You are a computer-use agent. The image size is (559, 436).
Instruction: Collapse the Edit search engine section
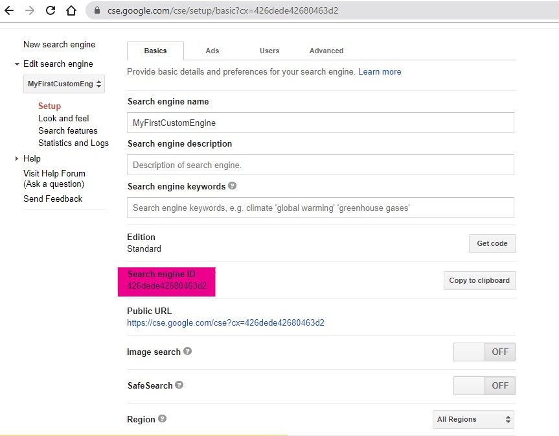[17, 64]
